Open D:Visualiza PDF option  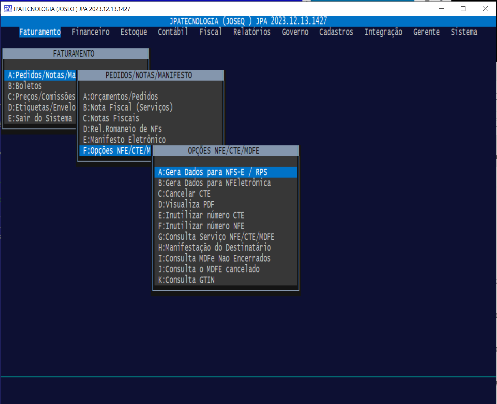point(186,205)
